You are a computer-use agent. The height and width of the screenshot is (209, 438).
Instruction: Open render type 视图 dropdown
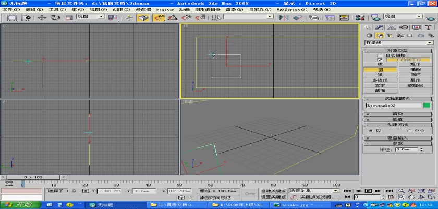pyautogui.click(x=403, y=17)
